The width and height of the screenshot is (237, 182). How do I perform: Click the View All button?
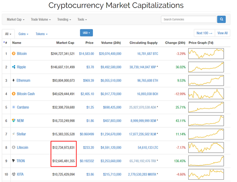223,33
